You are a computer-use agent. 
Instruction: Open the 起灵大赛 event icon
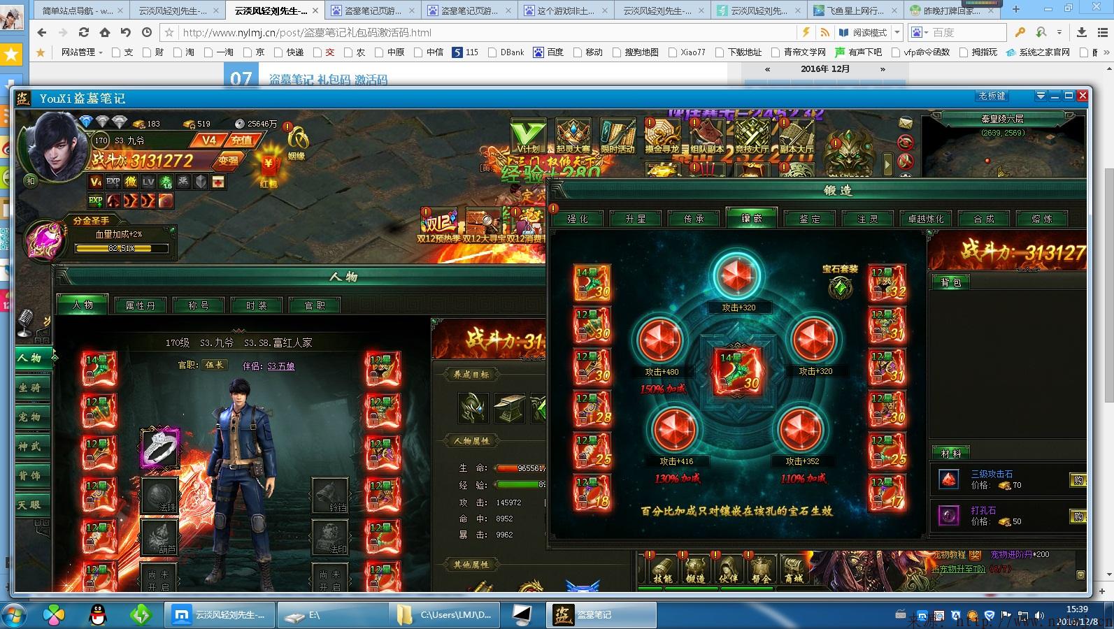pos(573,135)
